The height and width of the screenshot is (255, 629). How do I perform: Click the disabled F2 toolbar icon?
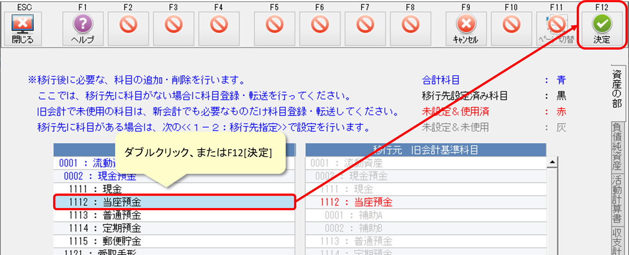tap(128, 29)
